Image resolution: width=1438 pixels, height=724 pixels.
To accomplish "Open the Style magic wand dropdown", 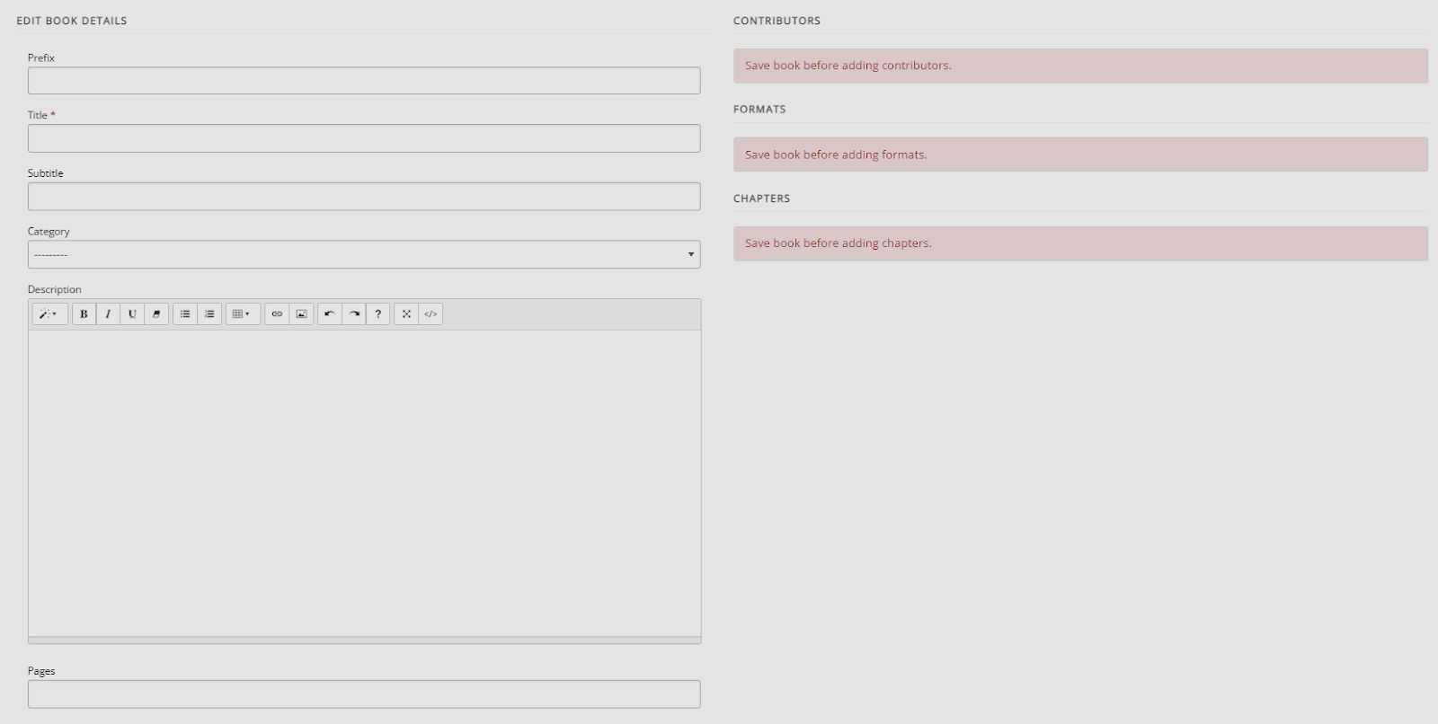I will point(49,313).
